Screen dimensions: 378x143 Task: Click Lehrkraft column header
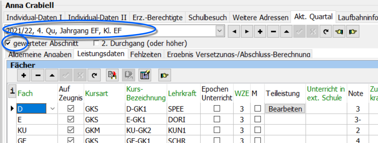click(182, 94)
